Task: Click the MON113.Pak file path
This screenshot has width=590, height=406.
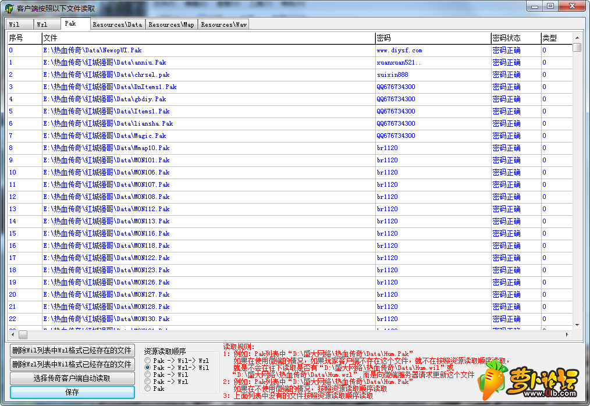Action: 106,221
